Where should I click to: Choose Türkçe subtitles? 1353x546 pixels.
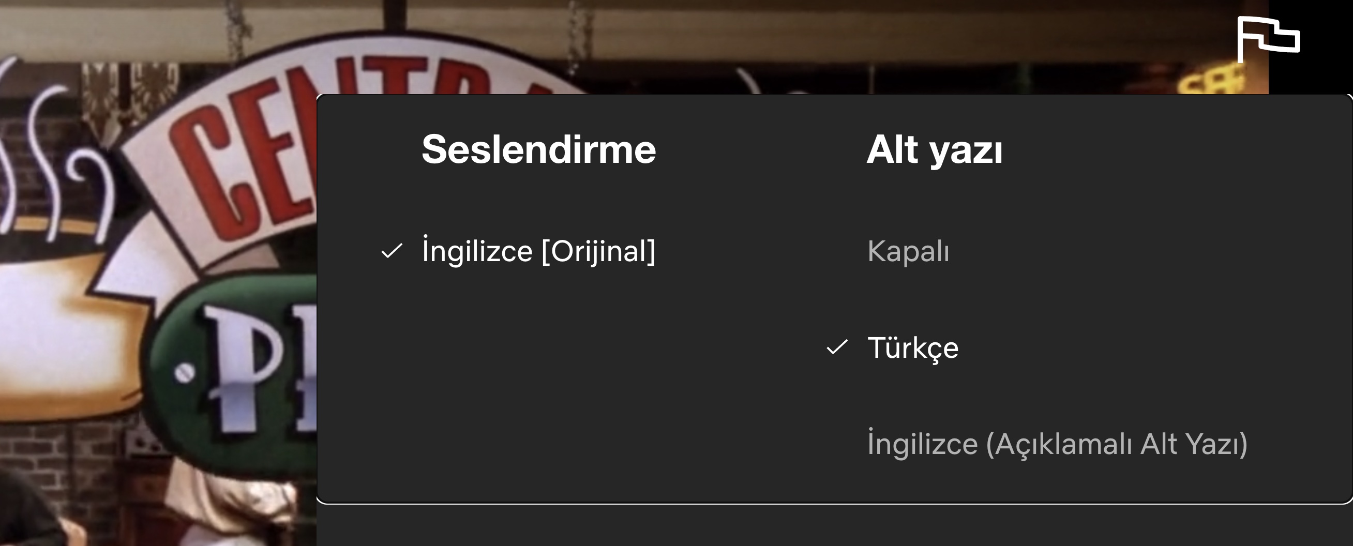(x=913, y=347)
